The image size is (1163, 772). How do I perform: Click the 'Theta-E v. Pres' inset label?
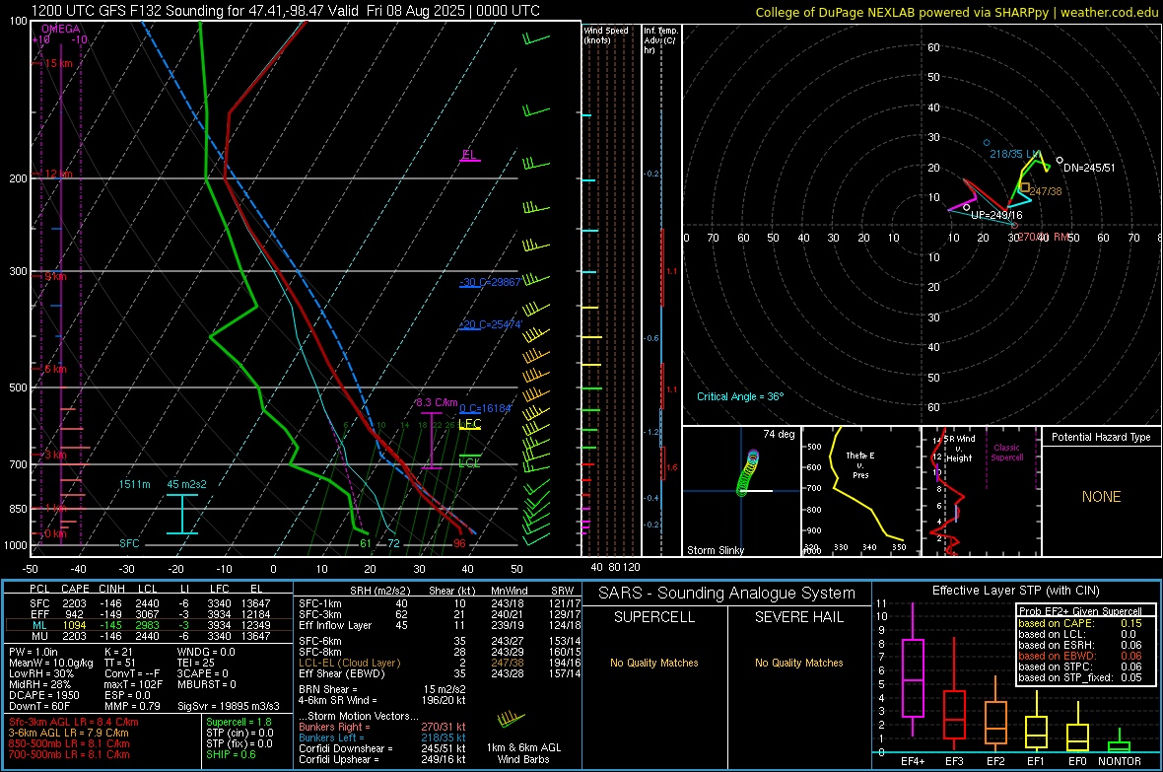click(860, 464)
